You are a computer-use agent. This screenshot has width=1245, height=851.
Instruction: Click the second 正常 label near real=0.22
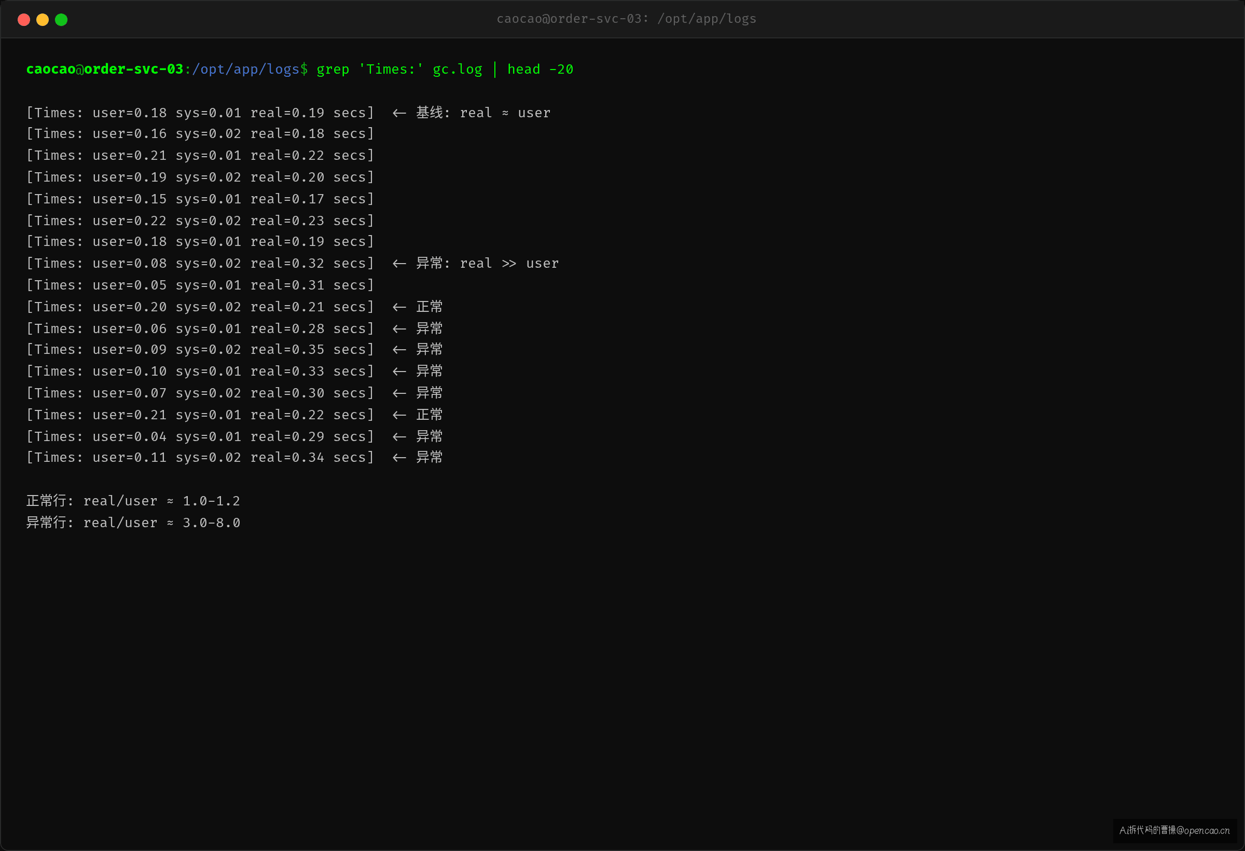[430, 415]
